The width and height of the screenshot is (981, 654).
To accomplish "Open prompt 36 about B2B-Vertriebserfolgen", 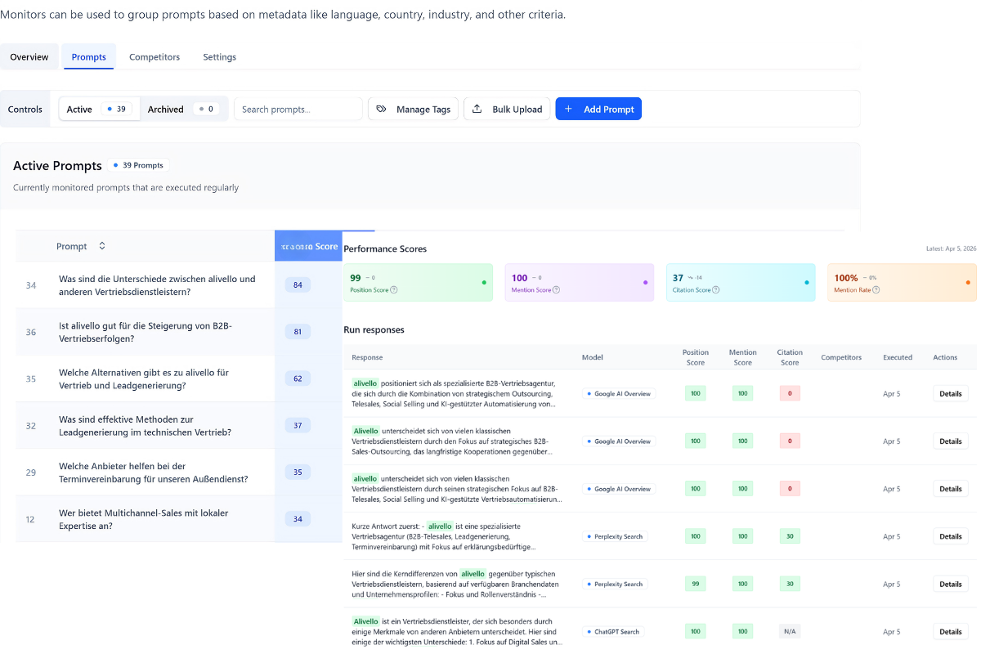I will pyautogui.click(x=145, y=332).
